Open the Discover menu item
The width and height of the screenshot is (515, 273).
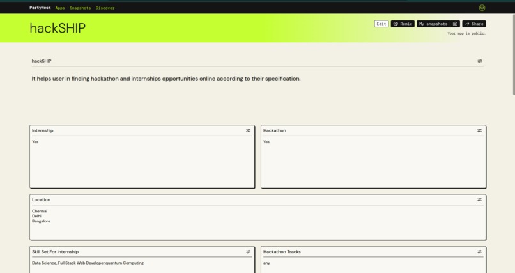105,8
